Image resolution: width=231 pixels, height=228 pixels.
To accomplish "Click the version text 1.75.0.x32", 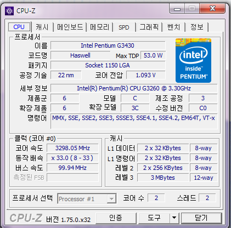I will point(76,220).
